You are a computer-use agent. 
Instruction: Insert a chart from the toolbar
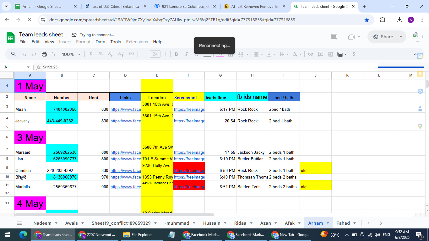point(331,54)
